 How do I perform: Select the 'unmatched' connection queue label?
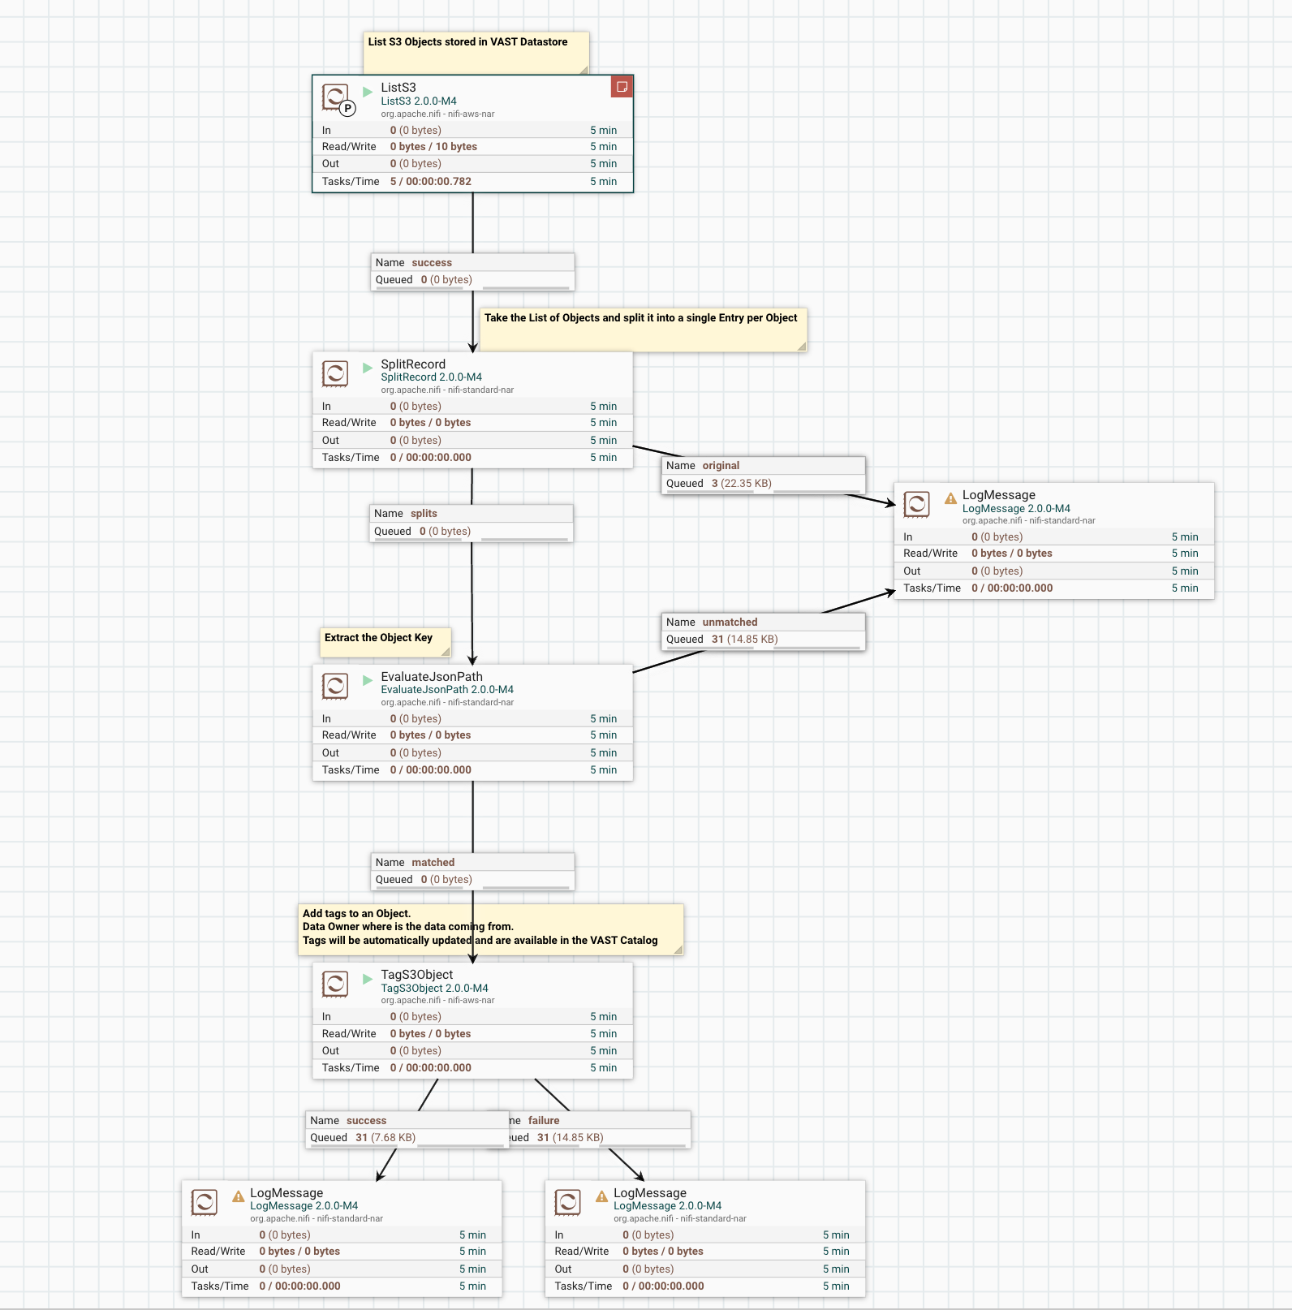[764, 631]
